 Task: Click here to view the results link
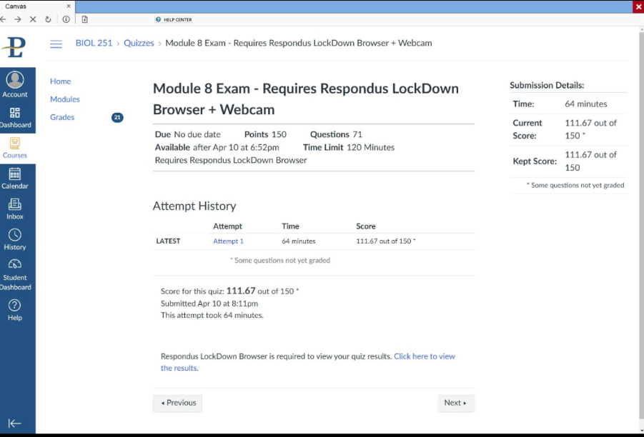point(307,362)
